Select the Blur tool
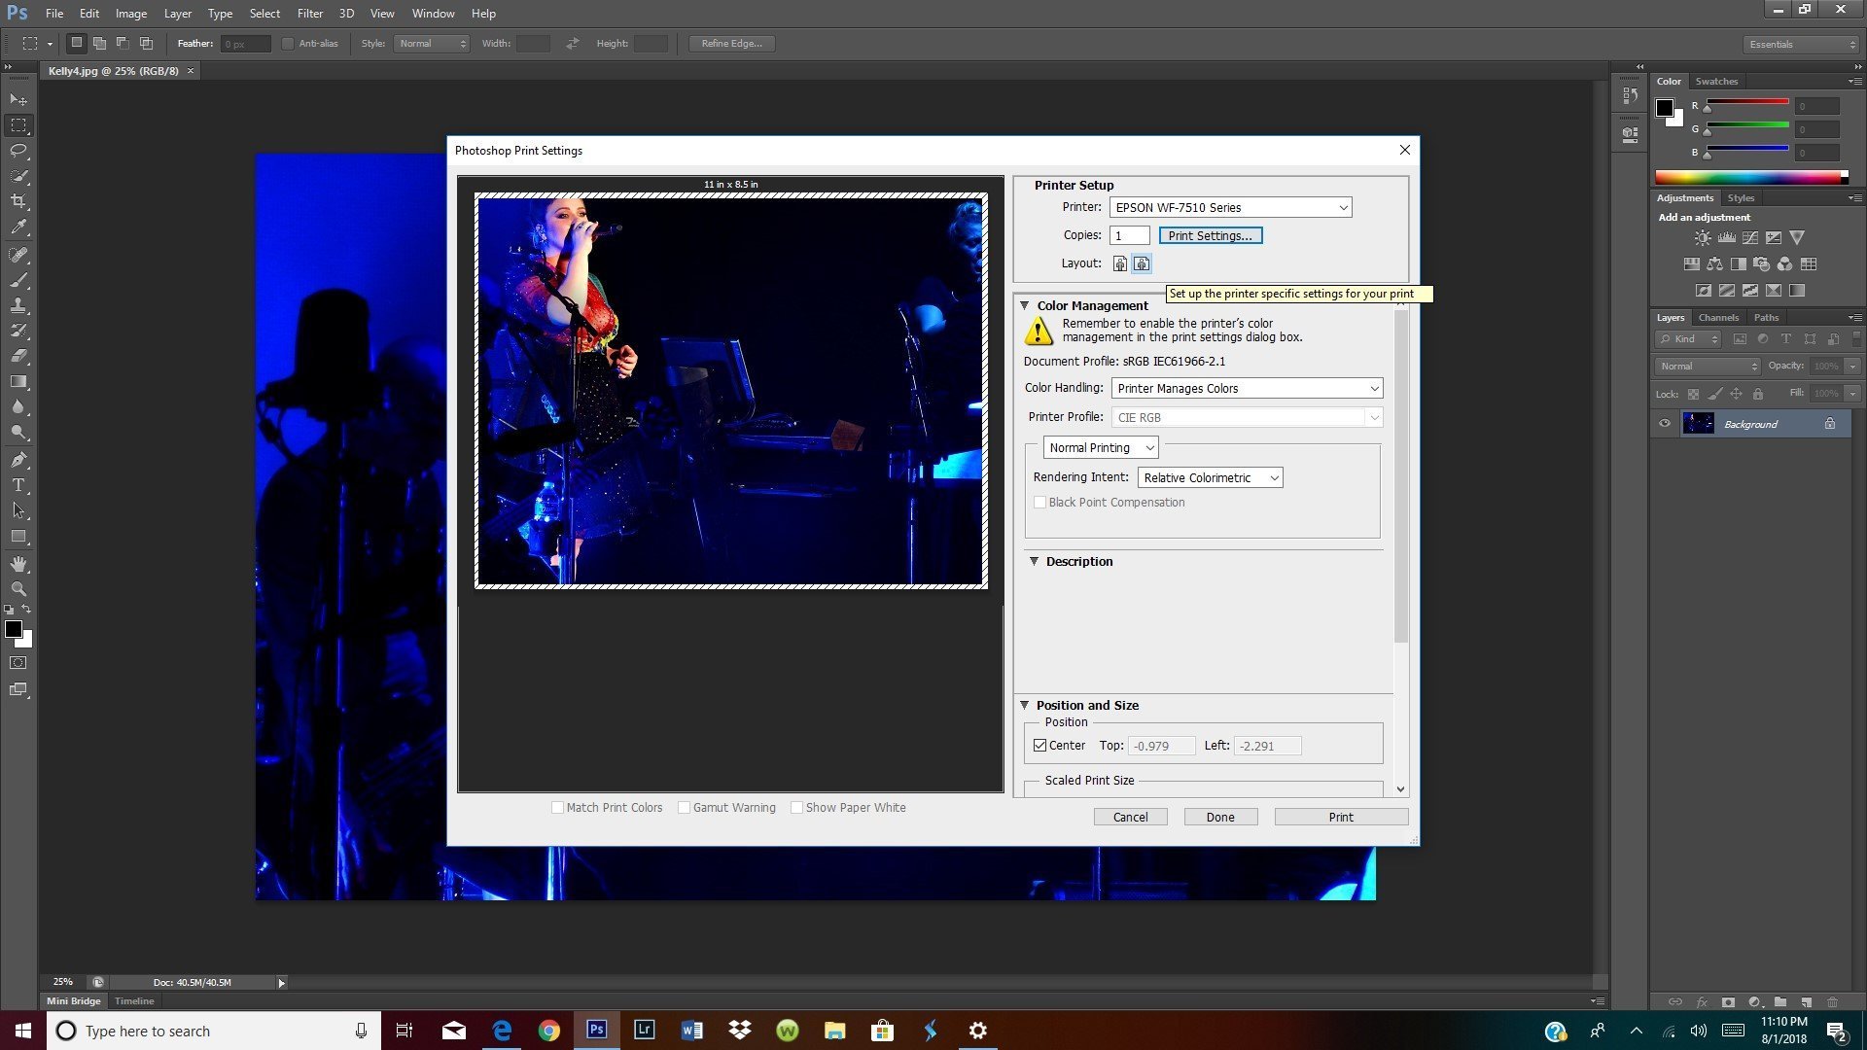The image size is (1867, 1050). coord(18,406)
